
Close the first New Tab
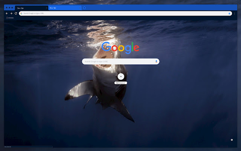click(47, 8)
